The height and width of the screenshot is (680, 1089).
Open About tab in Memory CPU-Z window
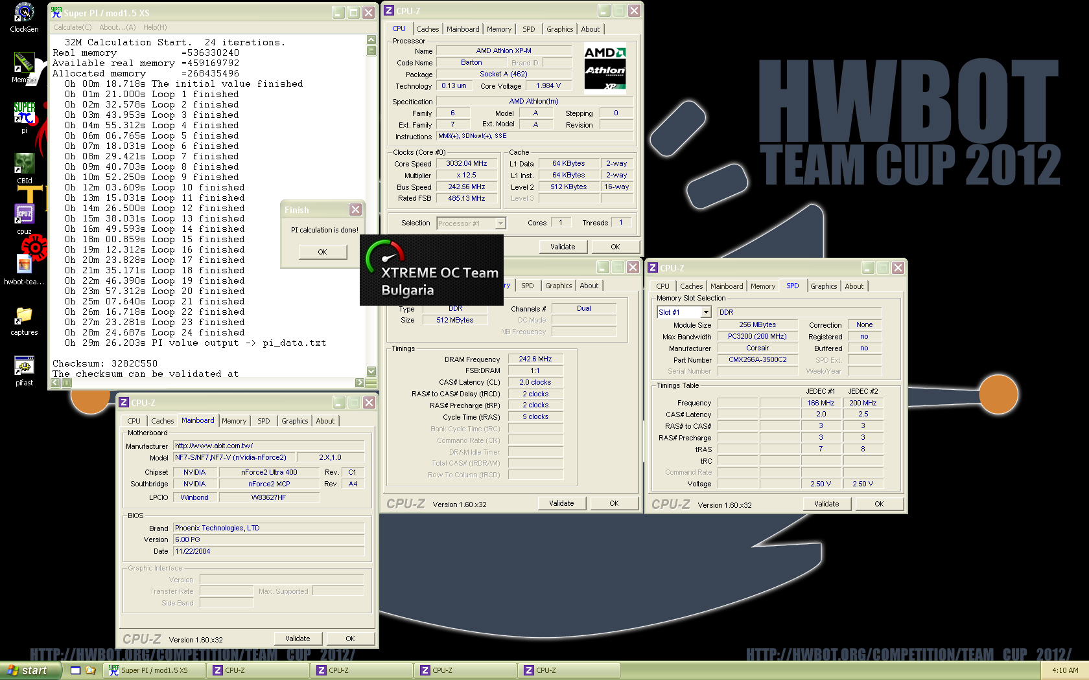(x=589, y=286)
